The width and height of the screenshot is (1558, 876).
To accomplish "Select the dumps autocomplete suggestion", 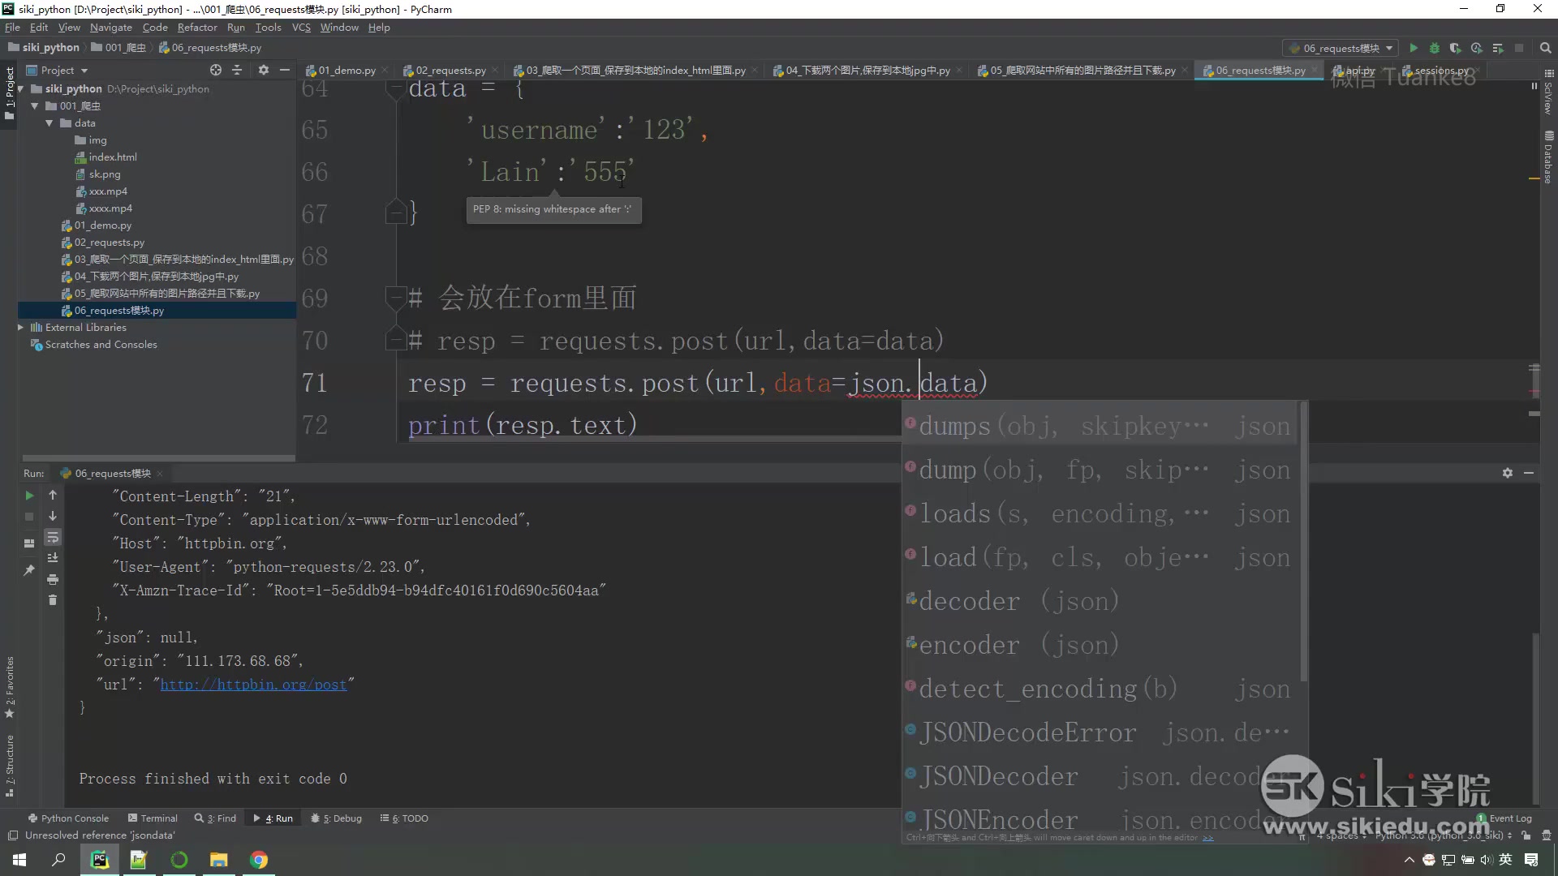I will pos(1102,426).
